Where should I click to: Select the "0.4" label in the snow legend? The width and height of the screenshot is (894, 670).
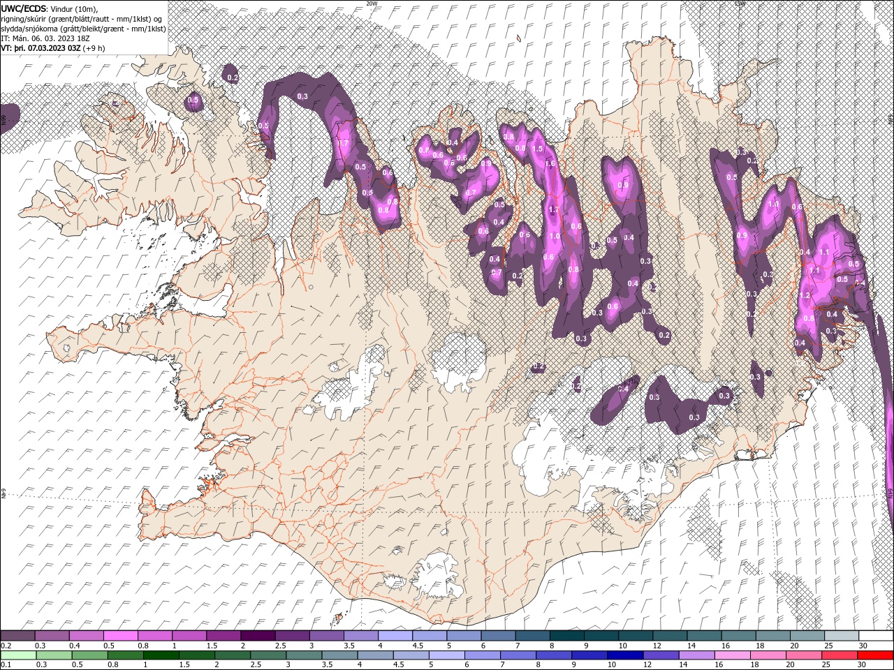75,646
